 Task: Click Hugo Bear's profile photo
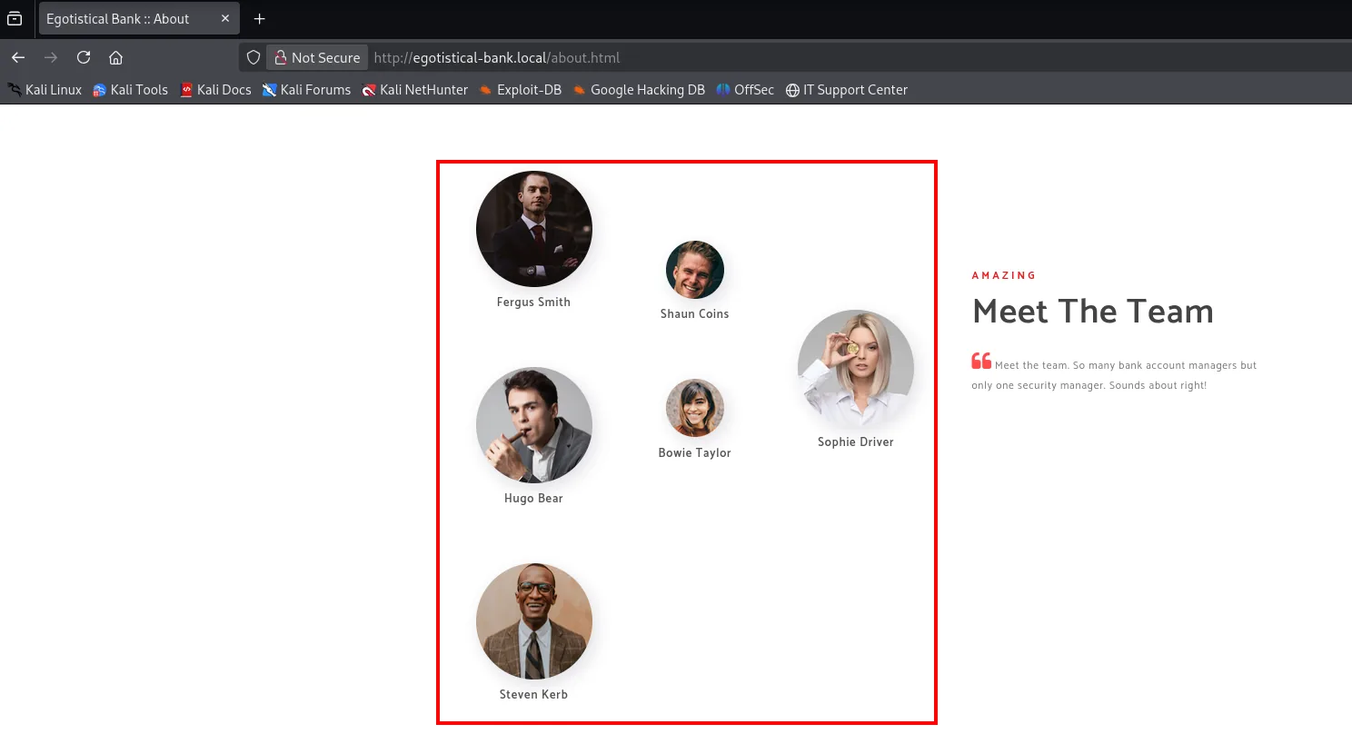(x=534, y=425)
